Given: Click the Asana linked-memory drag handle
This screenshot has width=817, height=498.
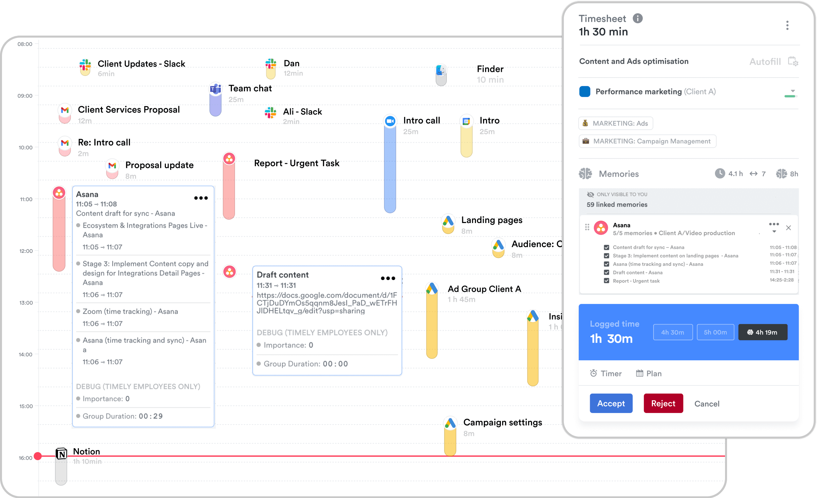Looking at the screenshot, I should [x=587, y=227].
